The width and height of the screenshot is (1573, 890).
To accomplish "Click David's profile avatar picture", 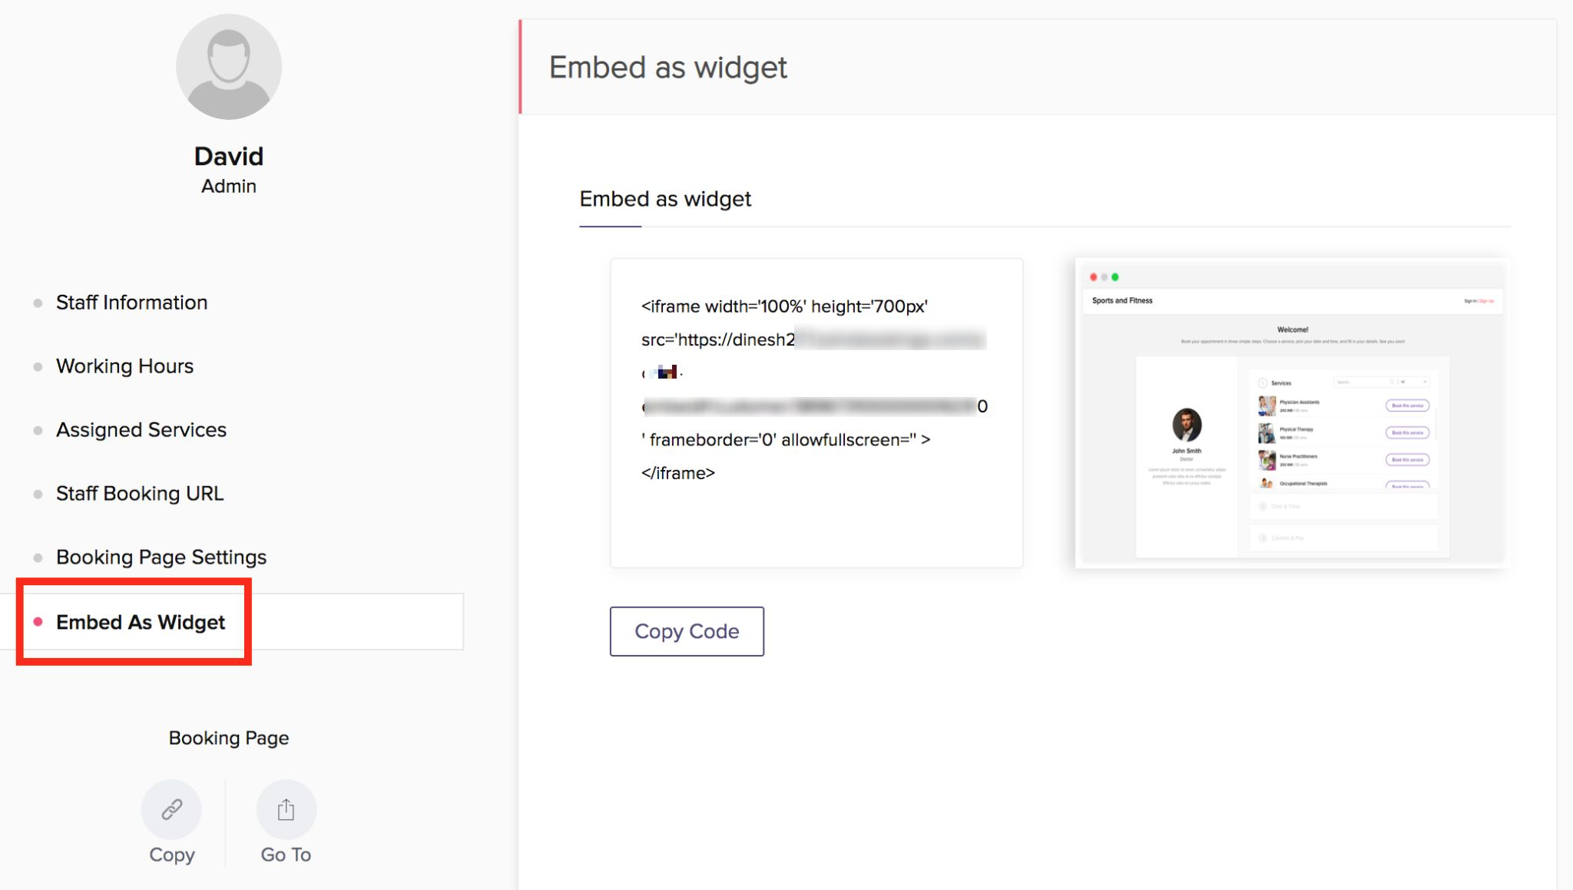I will 228,67.
